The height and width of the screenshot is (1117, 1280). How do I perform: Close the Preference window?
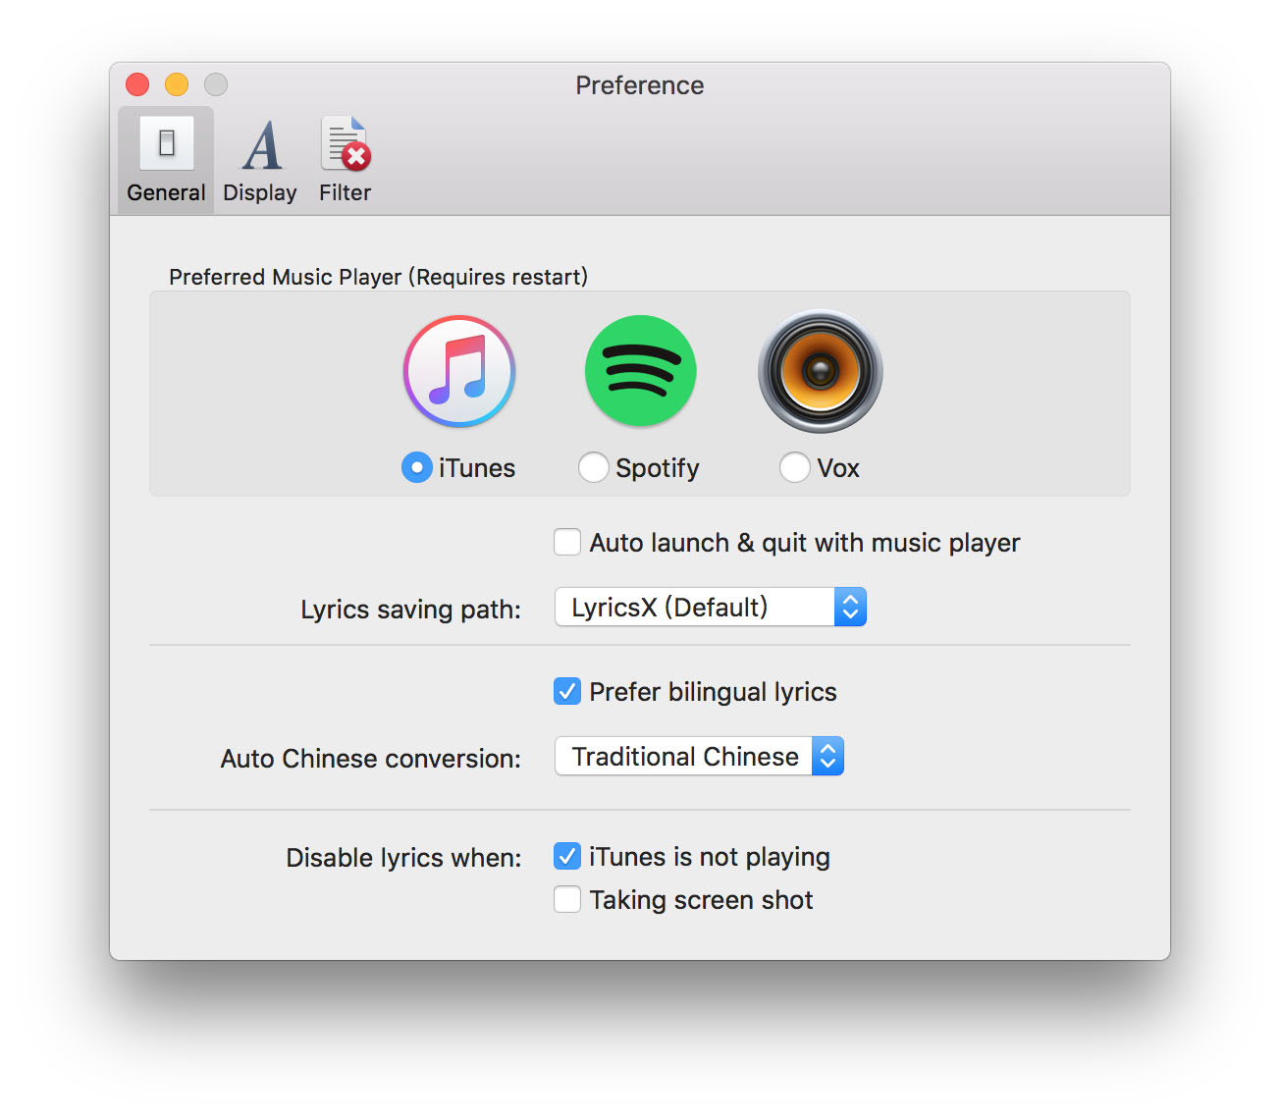[137, 84]
